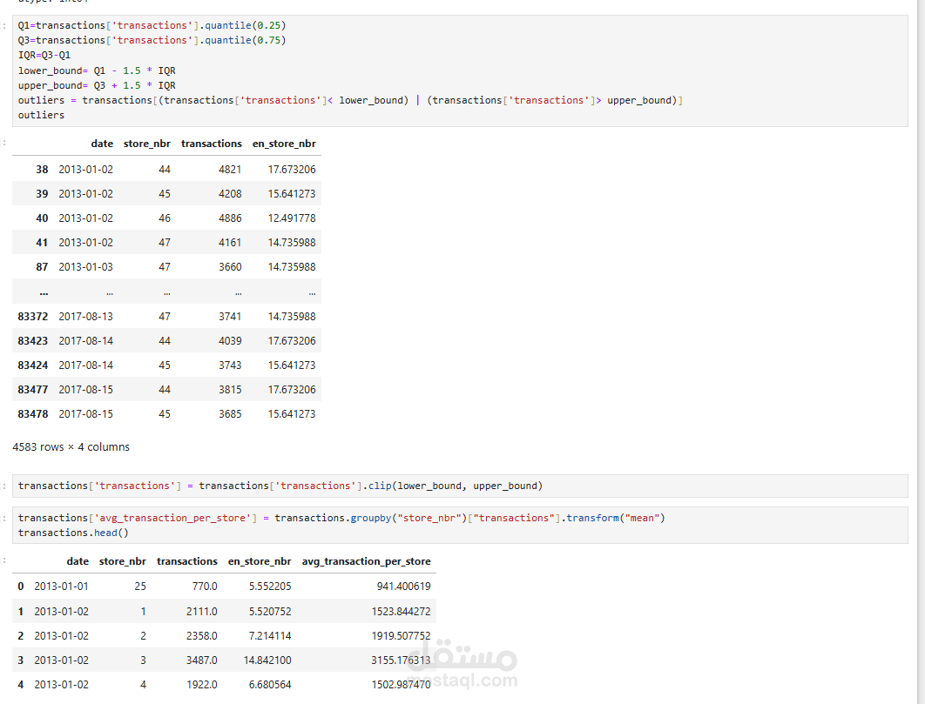This screenshot has height=704, width=925.
Task: Select row index 83372
Action: 33,317
